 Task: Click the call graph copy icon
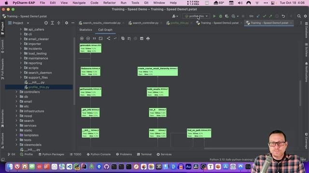123,38
